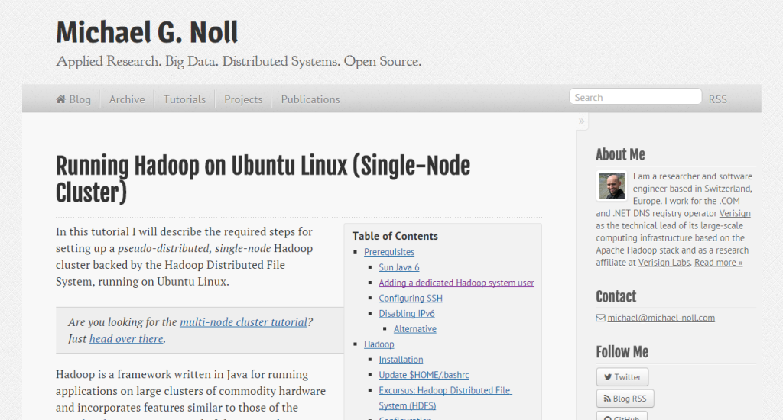Open the Update $HOME/.bashrc link
Image resolution: width=783 pixels, height=420 pixels.
point(424,375)
